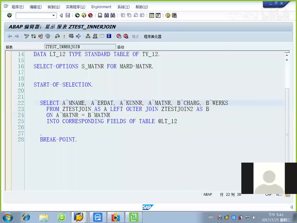Open the transaction command field dropdown

pyautogui.click(x=54, y=15)
